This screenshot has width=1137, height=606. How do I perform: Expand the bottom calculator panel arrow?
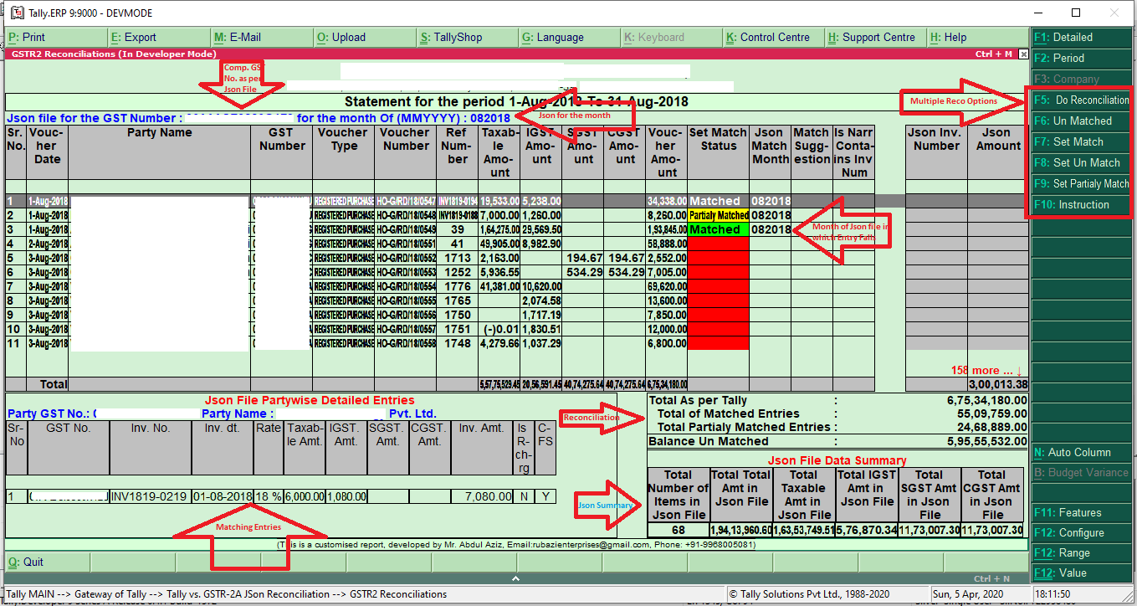(515, 578)
